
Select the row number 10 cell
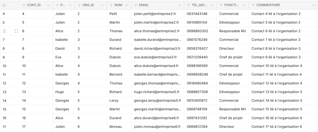pyautogui.click(x=4, y=66)
